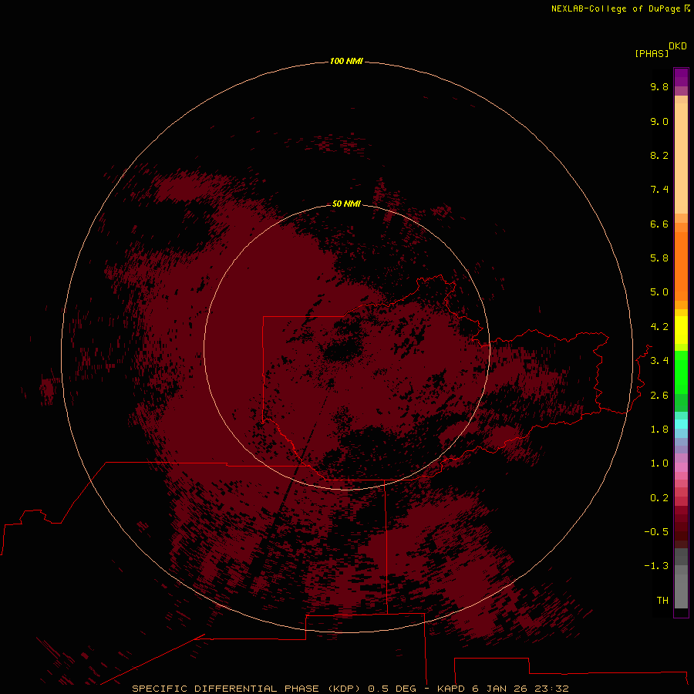Click the TH threshold label on legend

click(662, 600)
